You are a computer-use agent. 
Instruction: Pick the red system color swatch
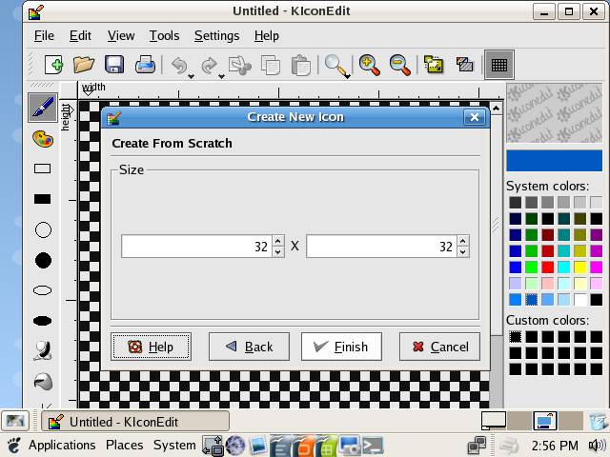pyautogui.click(x=548, y=268)
